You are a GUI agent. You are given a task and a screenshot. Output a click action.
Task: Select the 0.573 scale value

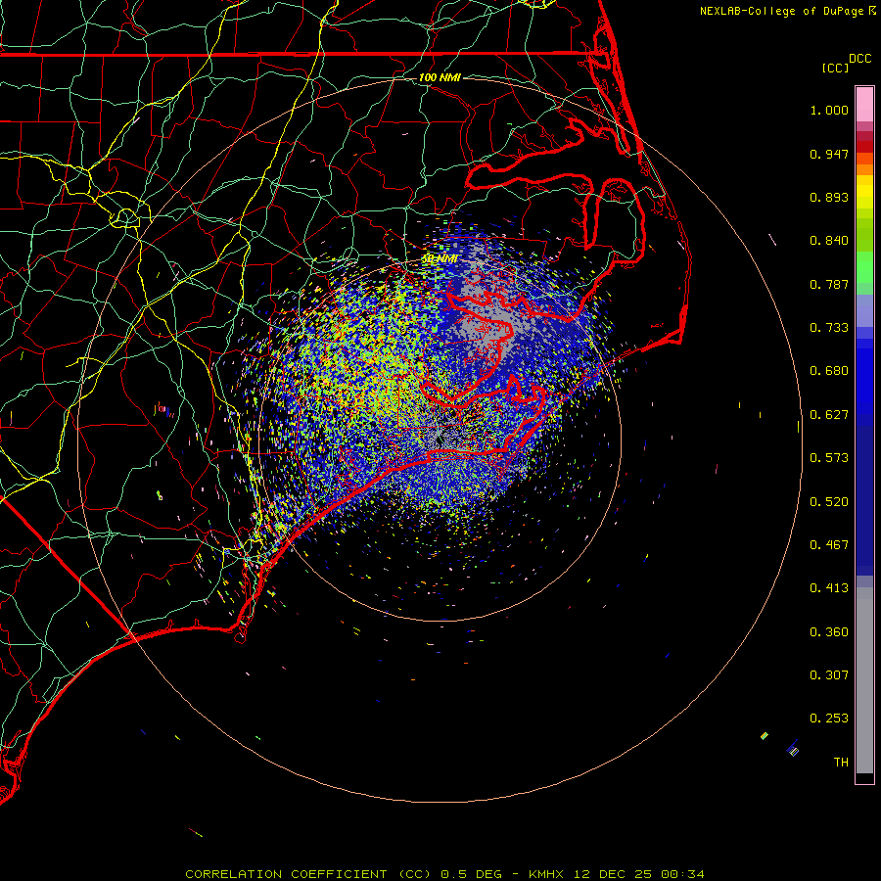tap(829, 458)
